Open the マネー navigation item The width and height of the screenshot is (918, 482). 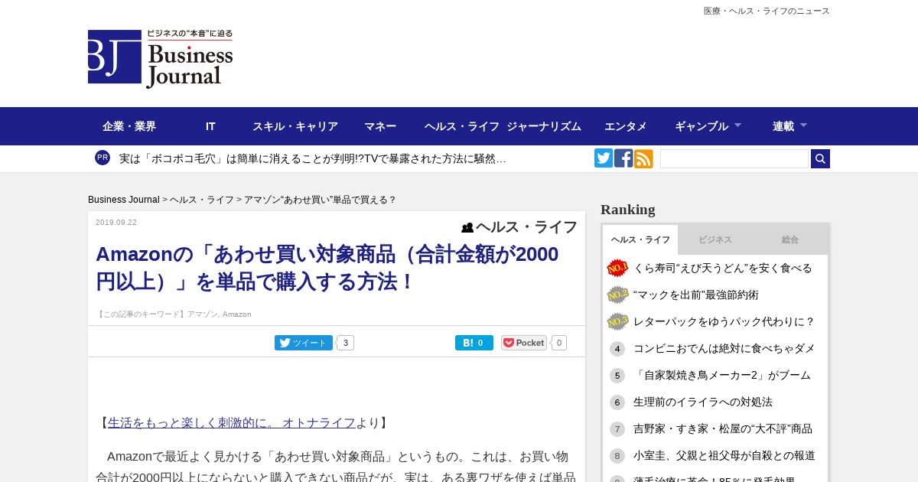(380, 126)
